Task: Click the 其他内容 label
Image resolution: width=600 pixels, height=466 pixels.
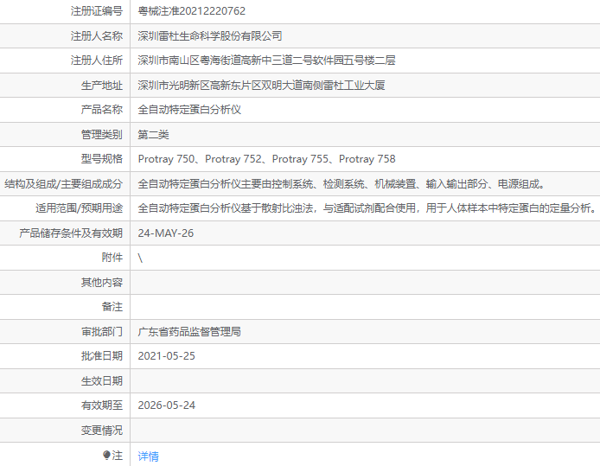Action: 102,283
